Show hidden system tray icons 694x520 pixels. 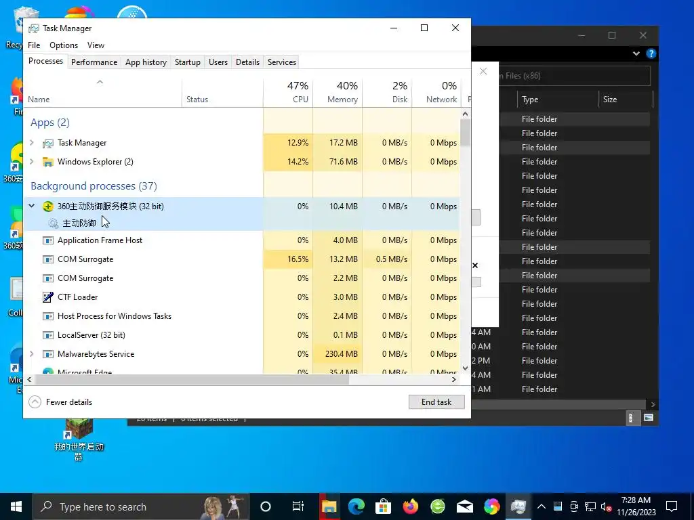[x=542, y=506]
